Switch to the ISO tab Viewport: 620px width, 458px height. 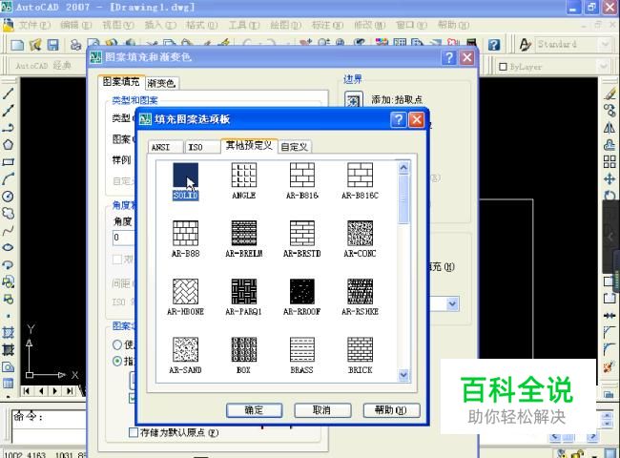[202, 147]
